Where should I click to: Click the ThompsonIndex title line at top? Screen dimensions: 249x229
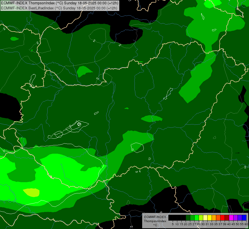point(60,3)
